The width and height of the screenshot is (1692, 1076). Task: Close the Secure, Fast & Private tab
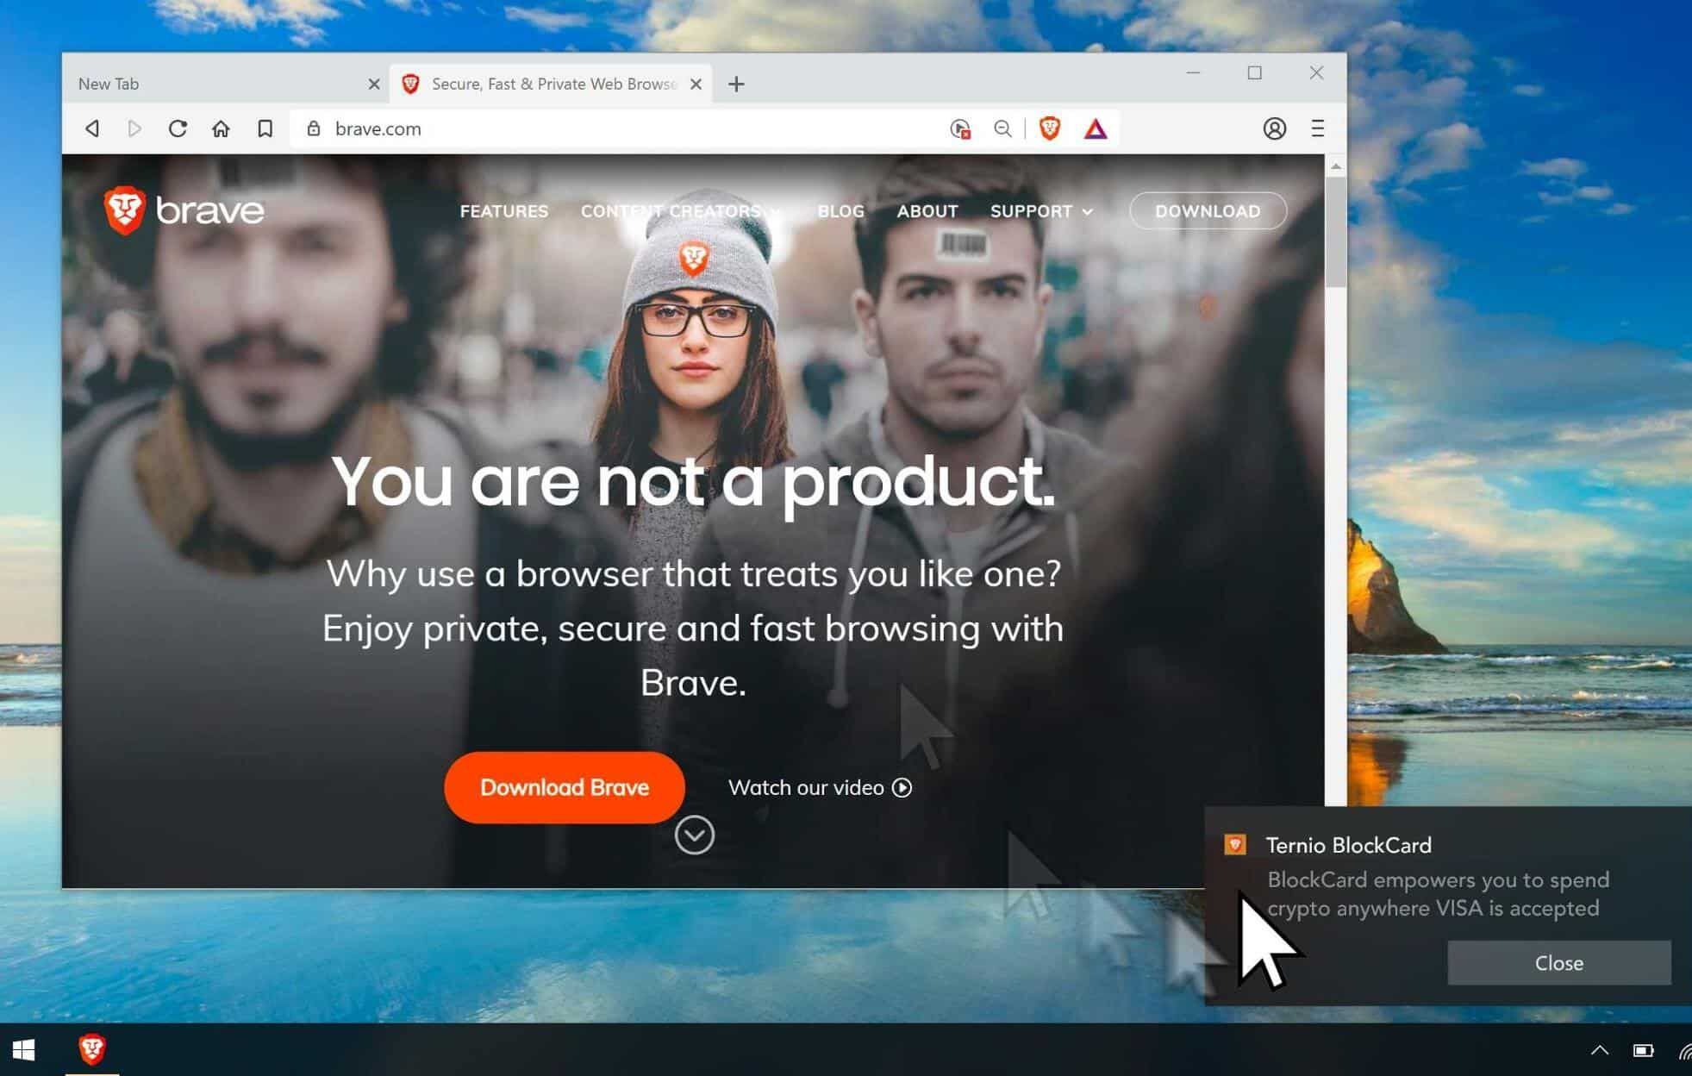[x=696, y=84]
